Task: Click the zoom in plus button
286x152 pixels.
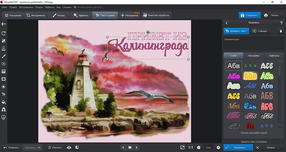Action: click(219, 147)
